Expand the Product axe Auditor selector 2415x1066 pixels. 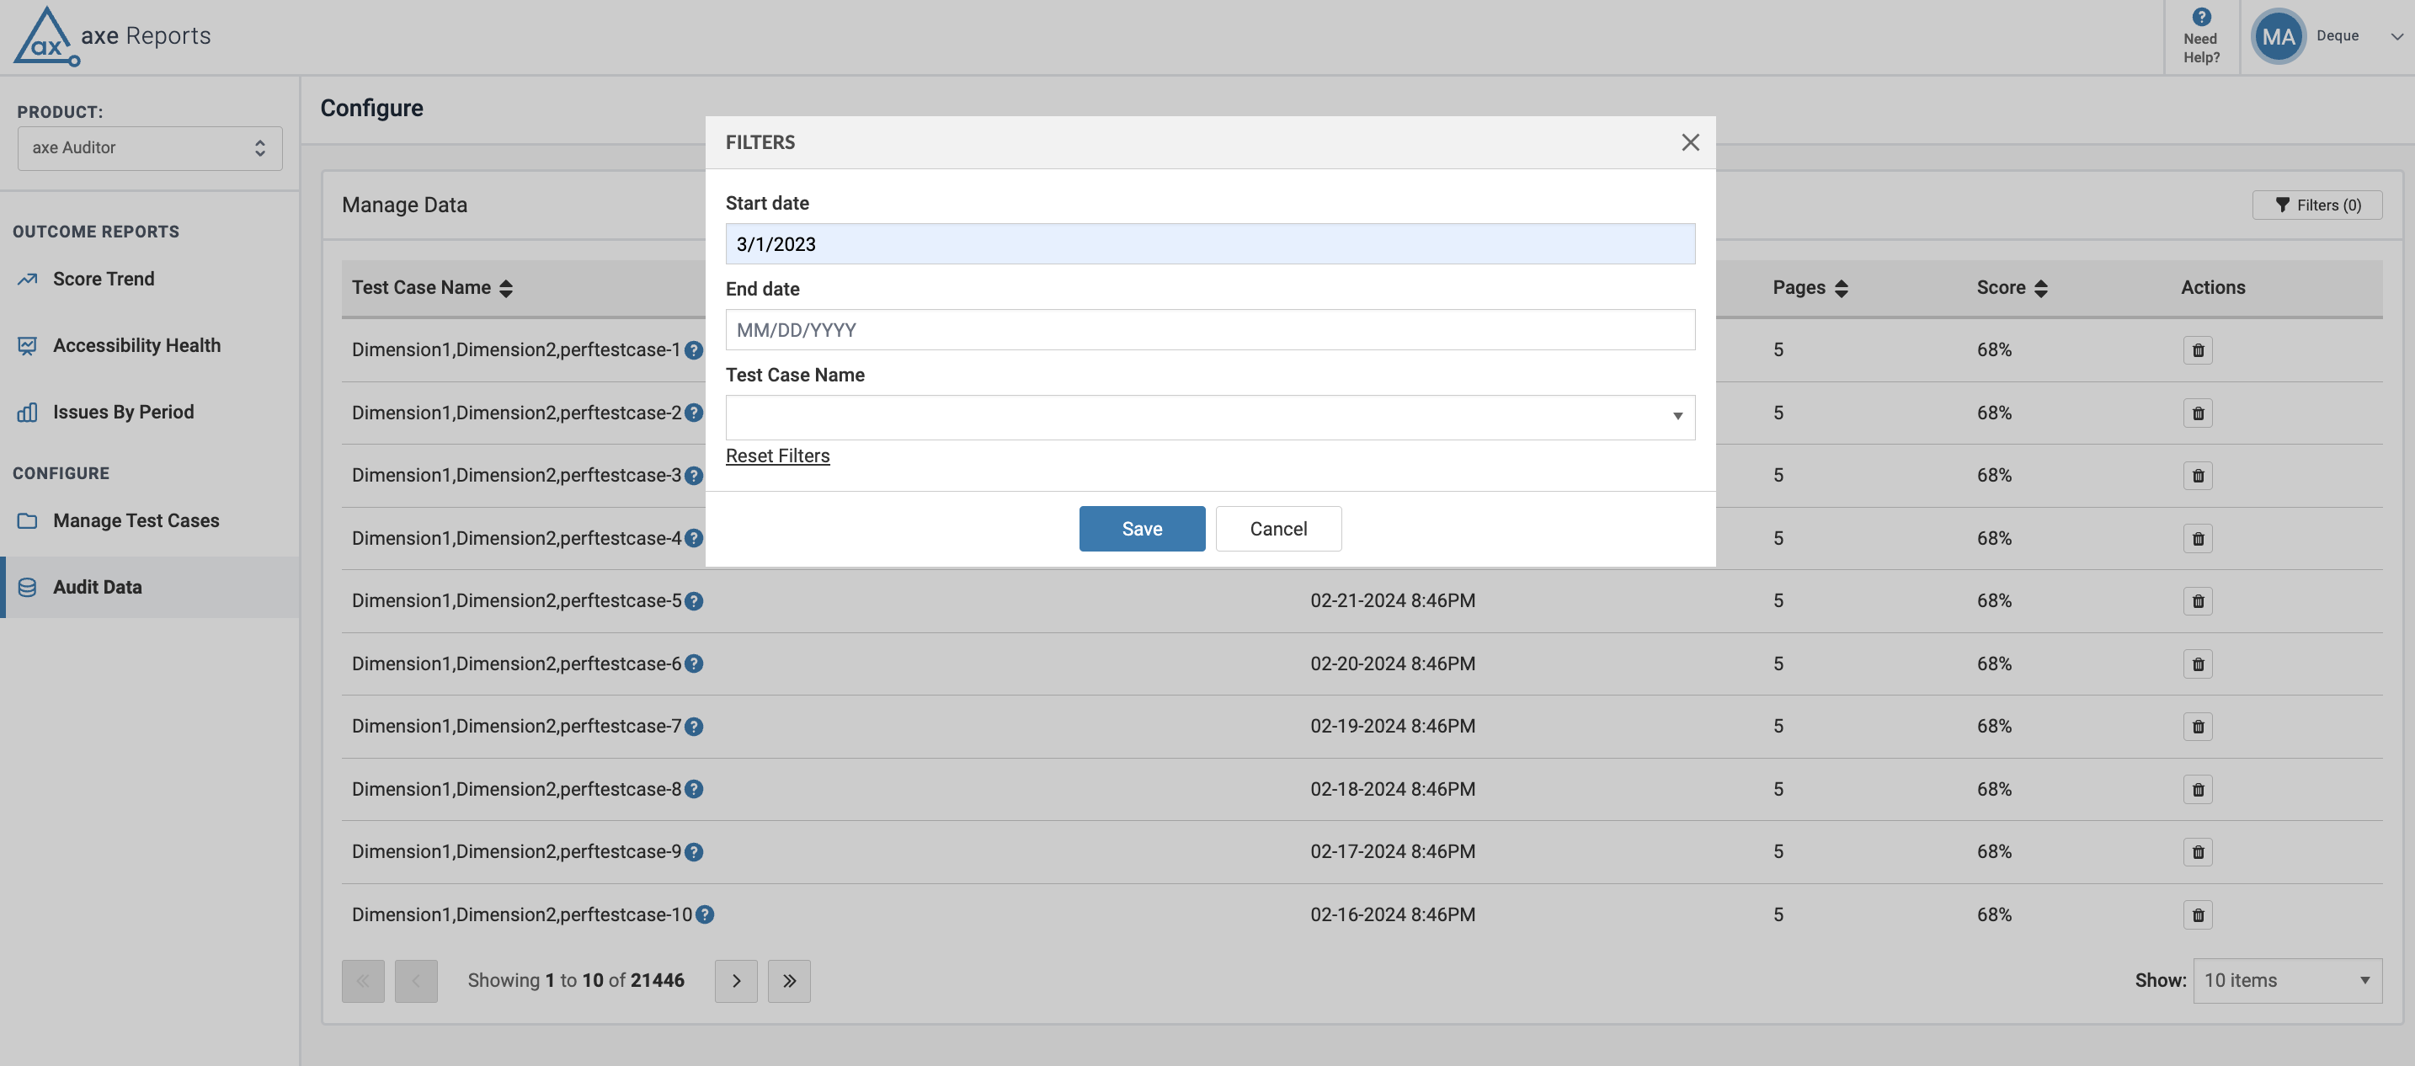click(x=150, y=148)
